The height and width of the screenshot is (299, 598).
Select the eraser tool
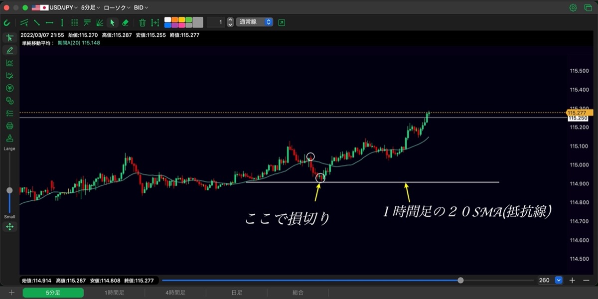pyautogui.click(x=125, y=22)
